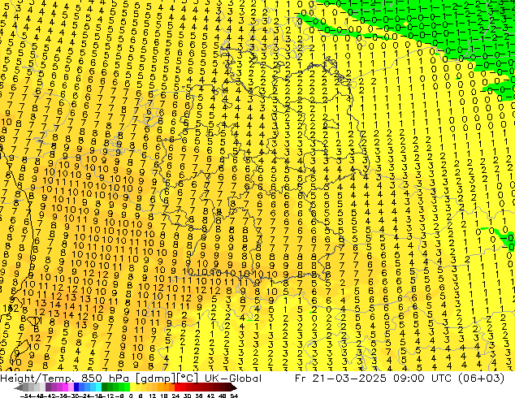Image resolution: width=515 pixels, height=398 pixels.
Task: Click the "12" legend value under the scale
Action: [153, 396]
